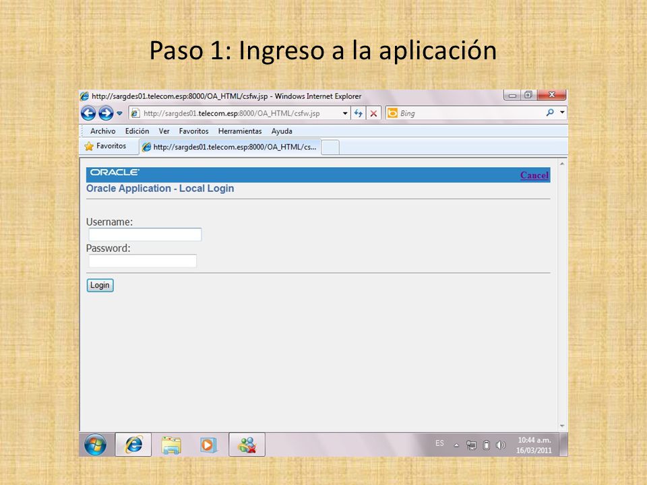Viewport: 647px width, 485px height.
Task: Open the Favoritos menu in menu bar
Action: pos(193,131)
